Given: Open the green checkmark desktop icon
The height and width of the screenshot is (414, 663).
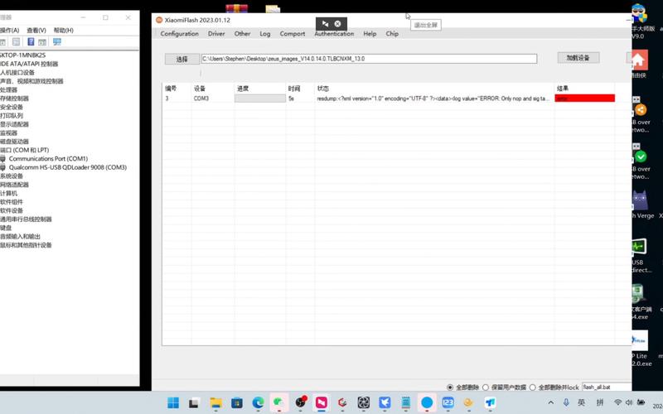Looking at the screenshot, I should (x=641, y=156).
